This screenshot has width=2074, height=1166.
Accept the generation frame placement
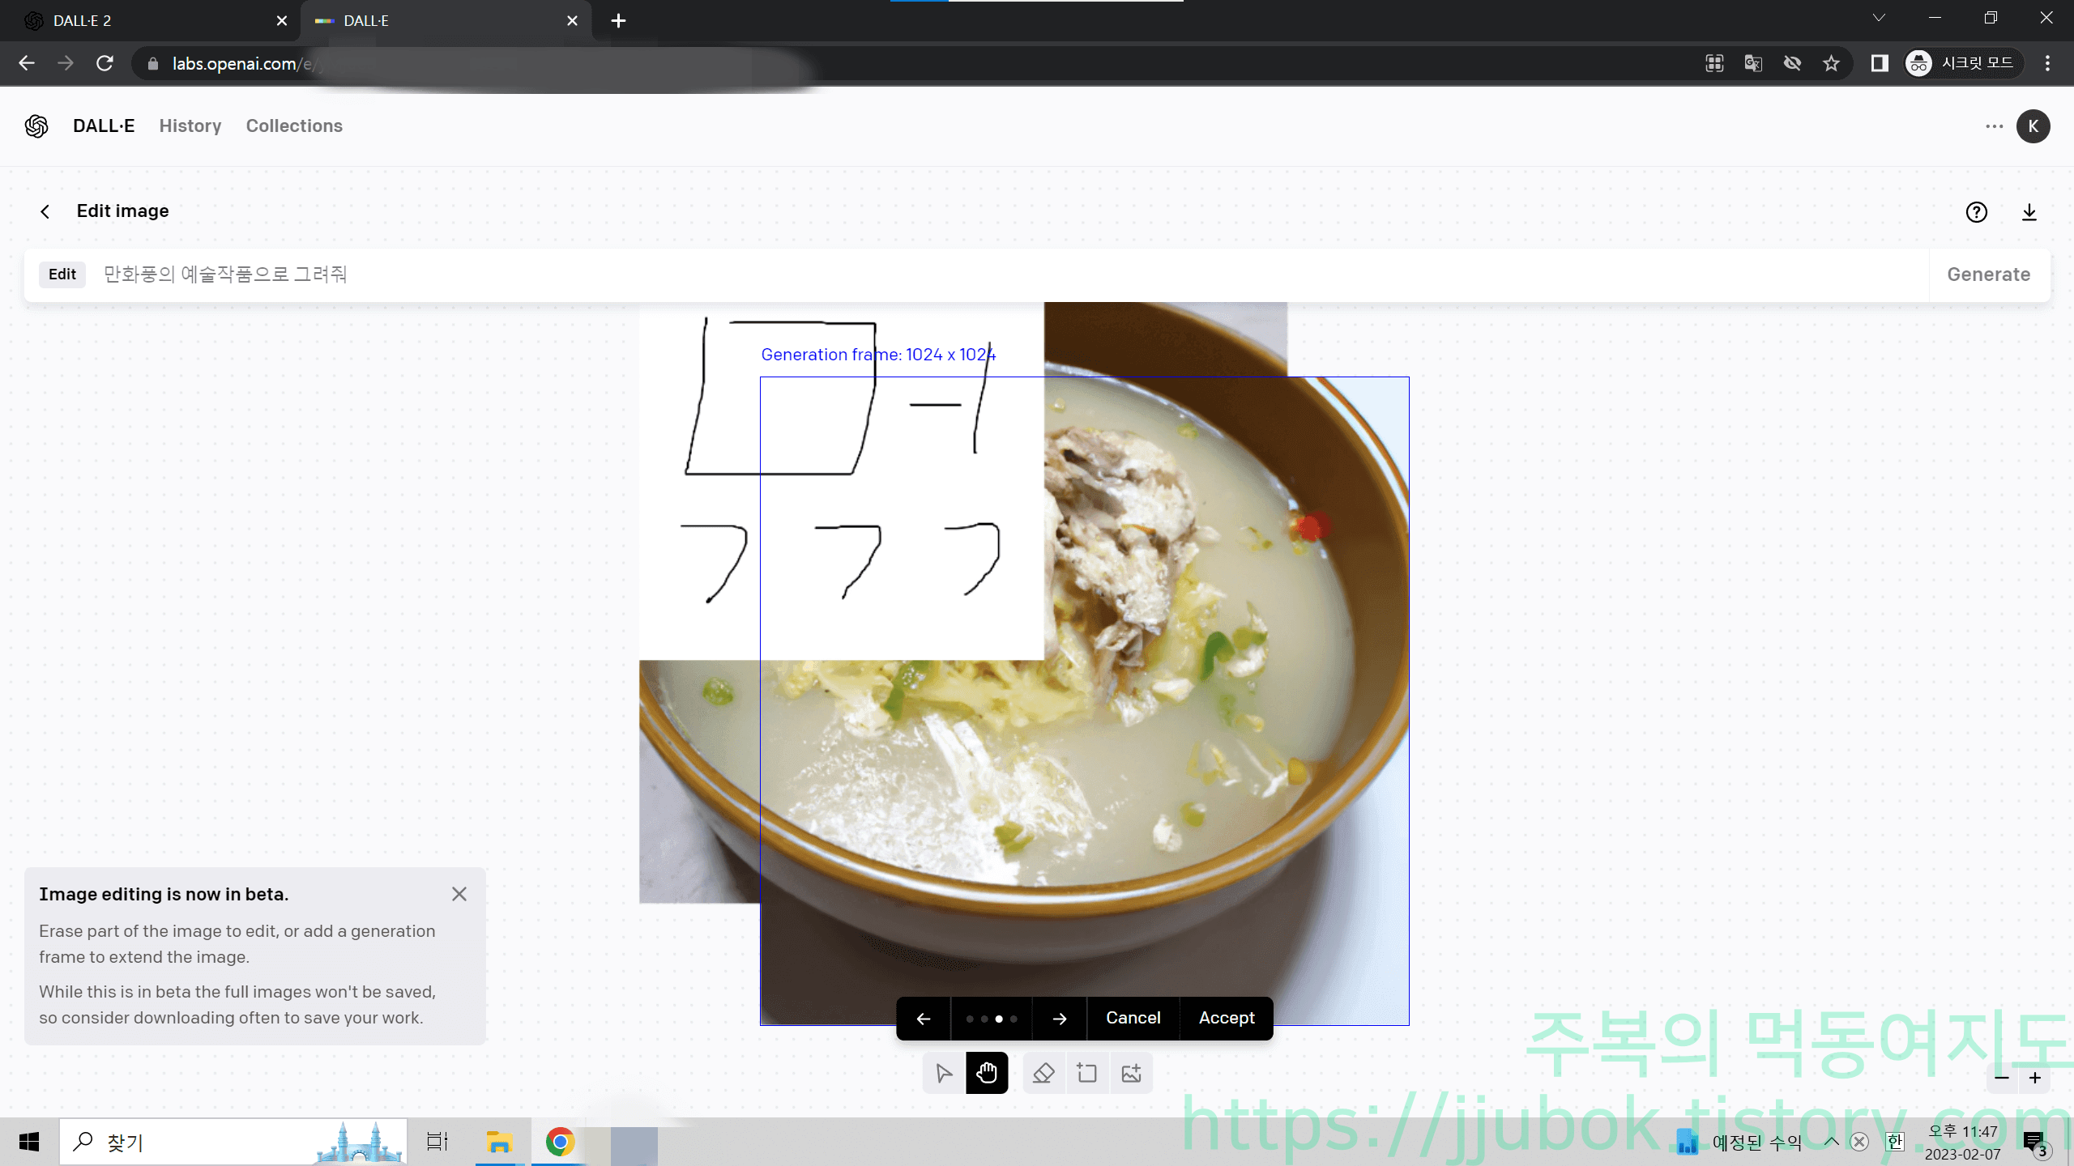(x=1226, y=1018)
